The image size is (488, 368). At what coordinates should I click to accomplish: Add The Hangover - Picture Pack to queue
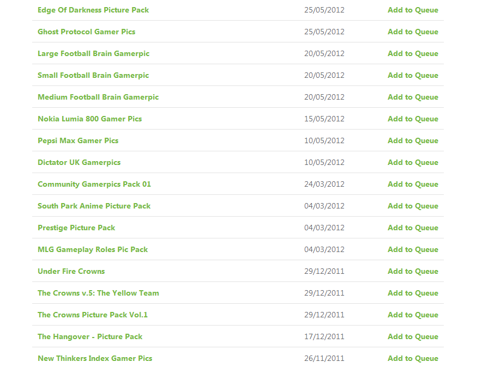point(413,336)
